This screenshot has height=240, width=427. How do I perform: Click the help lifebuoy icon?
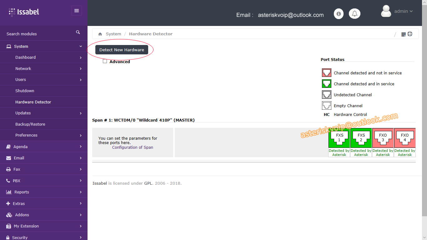click(x=410, y=34)
